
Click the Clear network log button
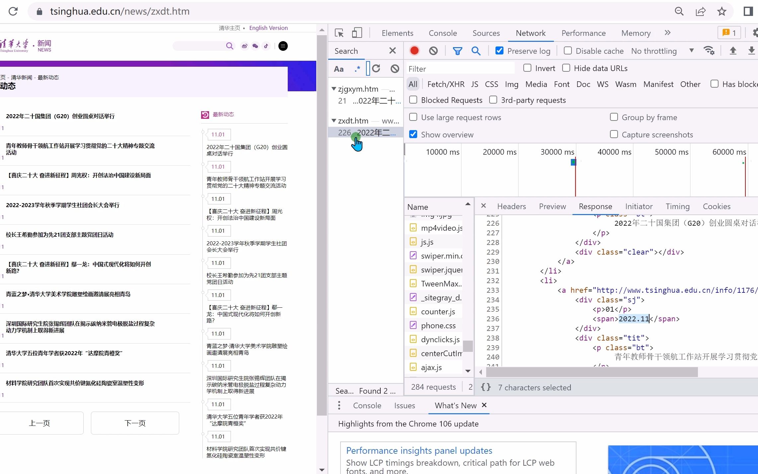click(x=433, y=51)
